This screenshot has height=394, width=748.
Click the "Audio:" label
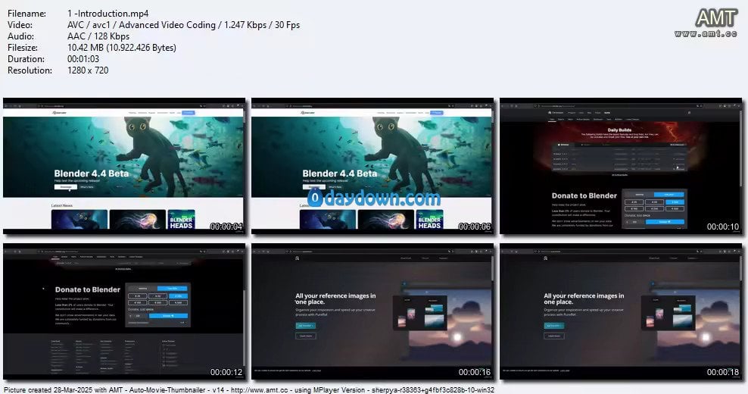[20, 36]
